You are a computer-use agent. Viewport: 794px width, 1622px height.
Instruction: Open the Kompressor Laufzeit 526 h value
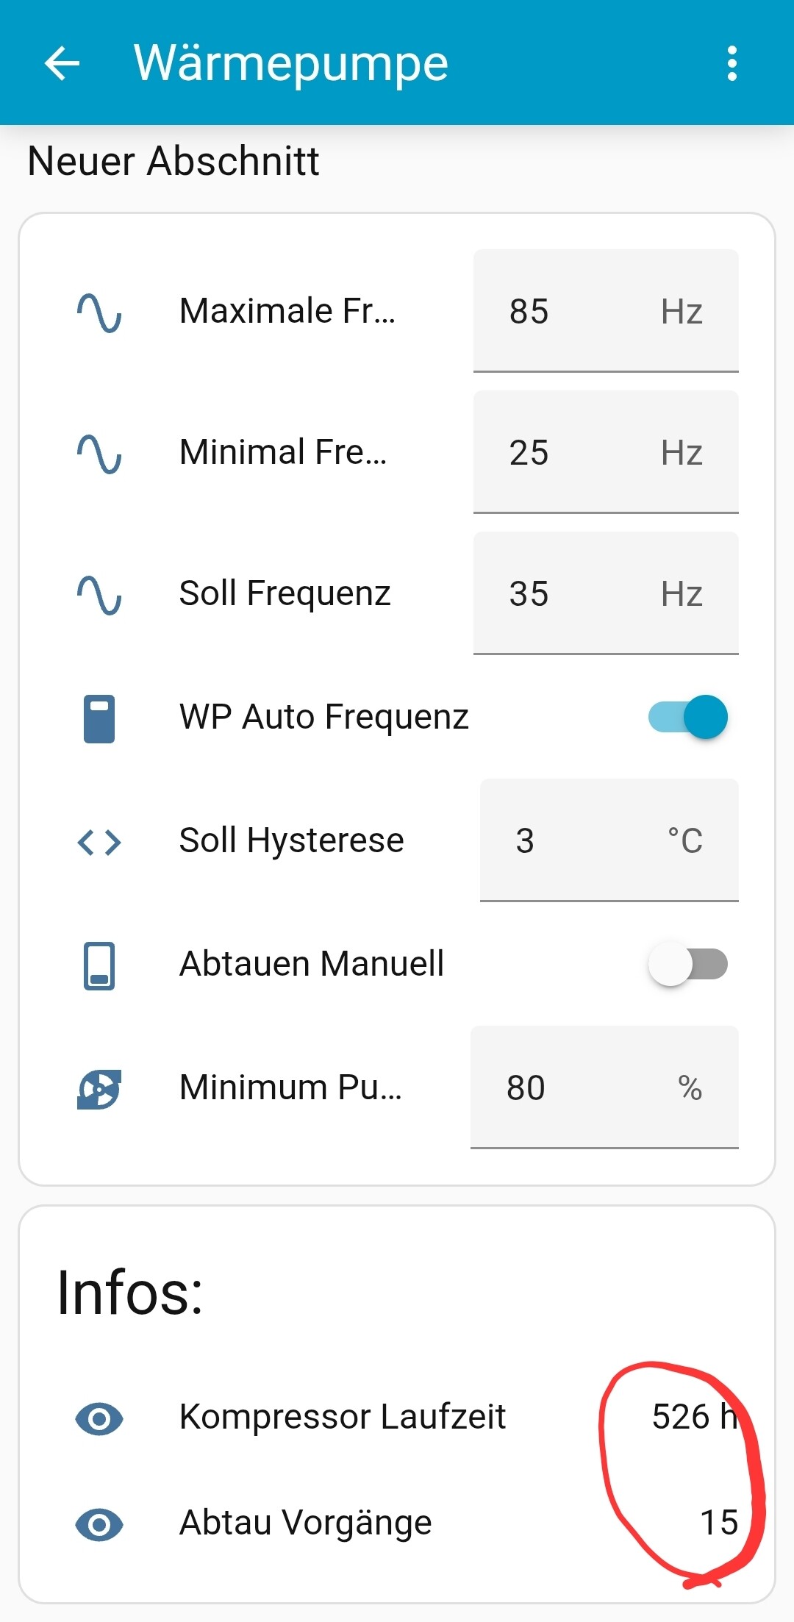pyautogui.click(x=695, y=1417)
